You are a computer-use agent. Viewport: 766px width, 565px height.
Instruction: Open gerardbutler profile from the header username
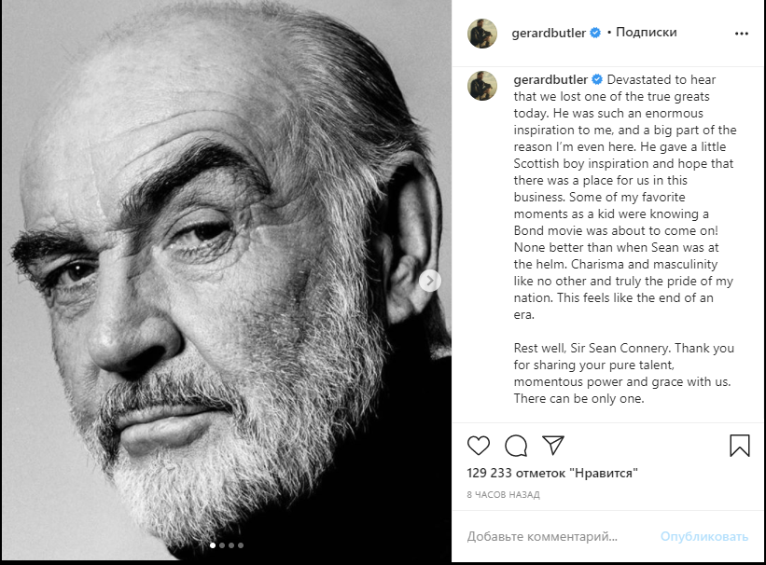549,33
